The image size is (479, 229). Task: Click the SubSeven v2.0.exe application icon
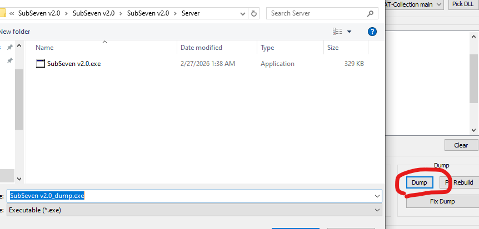click(x=40, y=64)
